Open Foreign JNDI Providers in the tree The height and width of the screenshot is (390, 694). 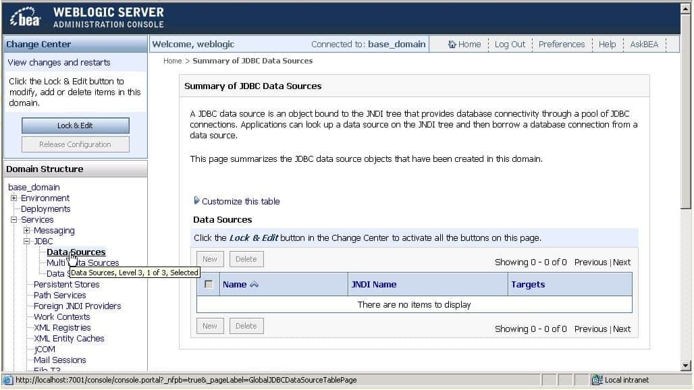[x=78, y=306]
